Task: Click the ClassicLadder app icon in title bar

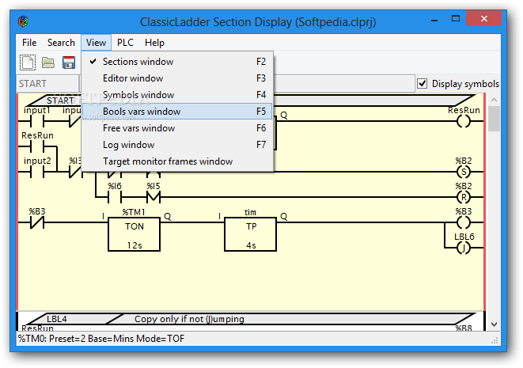Action: pos(24,21)
